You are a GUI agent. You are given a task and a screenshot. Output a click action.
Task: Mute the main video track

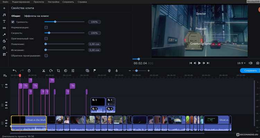(6, 123)
